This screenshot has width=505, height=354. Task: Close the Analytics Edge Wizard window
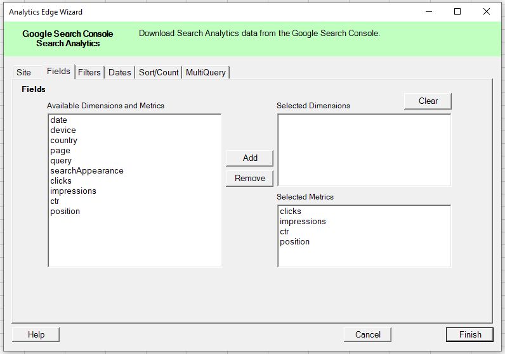pyautogui.click(x=487, y=12)
